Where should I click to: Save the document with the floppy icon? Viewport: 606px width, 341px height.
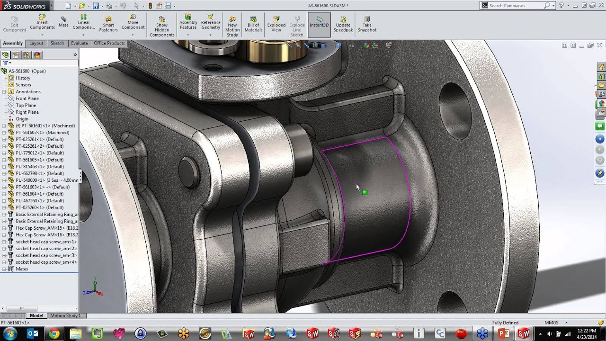tap(96, 6)
